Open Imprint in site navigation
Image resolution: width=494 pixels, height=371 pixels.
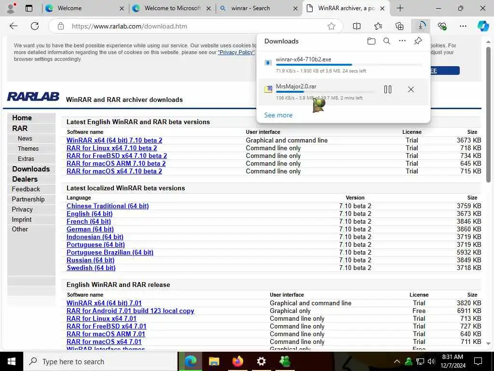(x=21, y=219)
